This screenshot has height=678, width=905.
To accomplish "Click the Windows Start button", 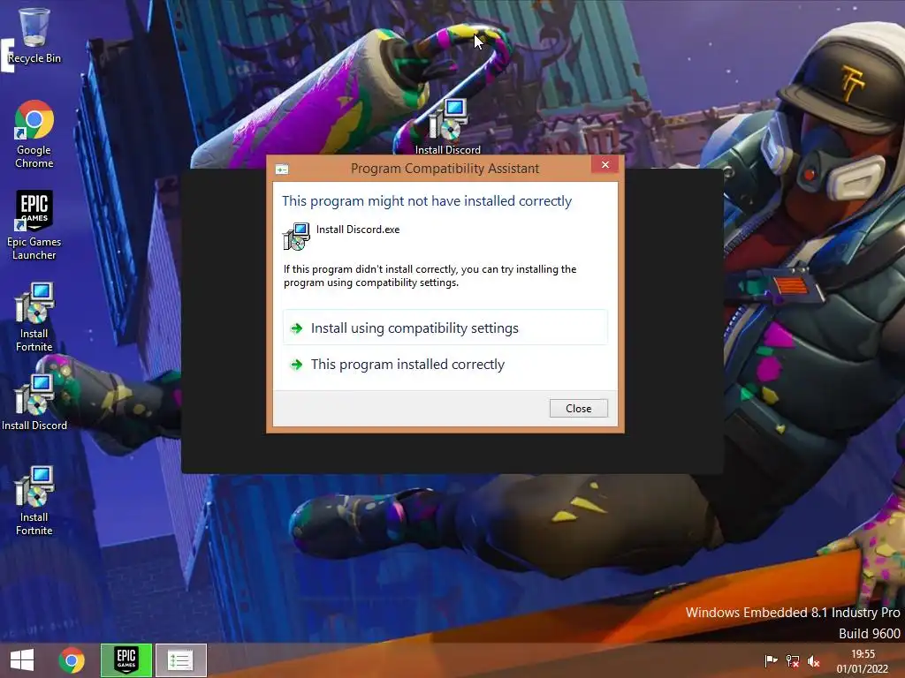I will click(22, 660).
